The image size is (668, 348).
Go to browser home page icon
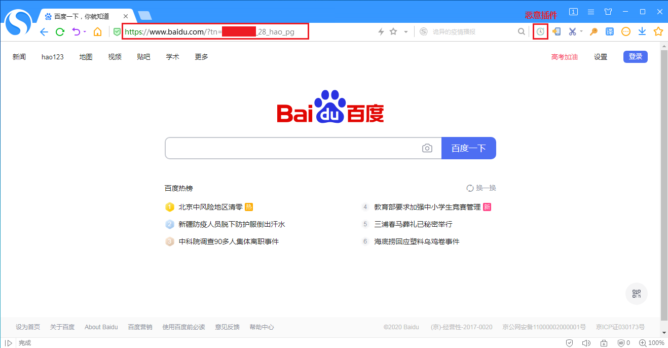tap(97, 32)
